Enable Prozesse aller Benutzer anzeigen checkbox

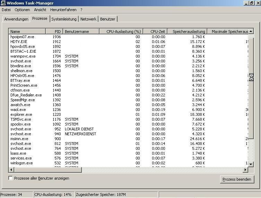coord(10,178)
